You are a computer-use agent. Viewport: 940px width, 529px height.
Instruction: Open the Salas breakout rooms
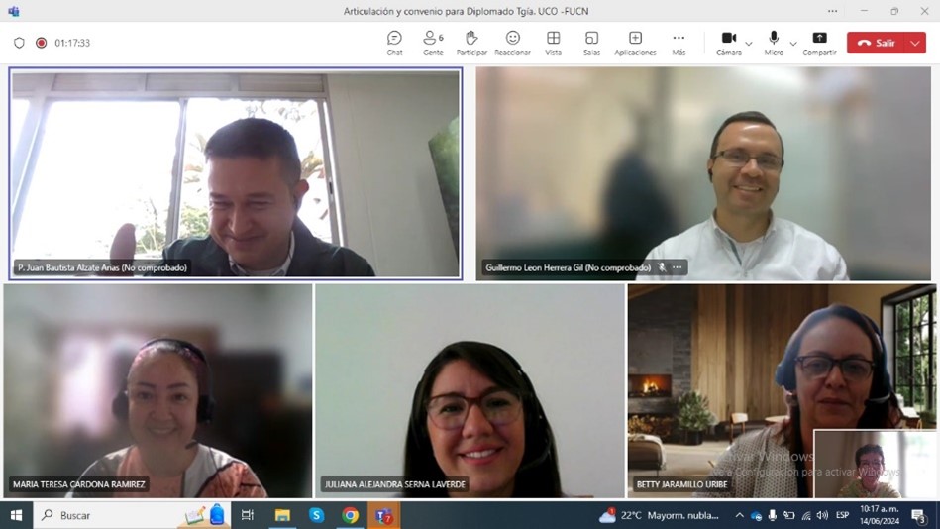591,43
